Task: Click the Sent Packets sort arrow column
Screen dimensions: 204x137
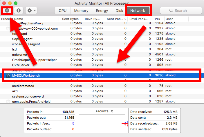Action: click(x=125, y=19)
